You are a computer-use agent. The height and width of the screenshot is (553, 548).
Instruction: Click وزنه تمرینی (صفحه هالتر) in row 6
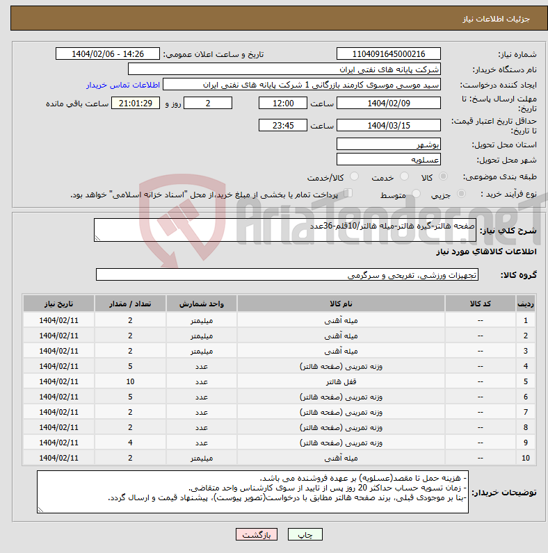(341, 397)
